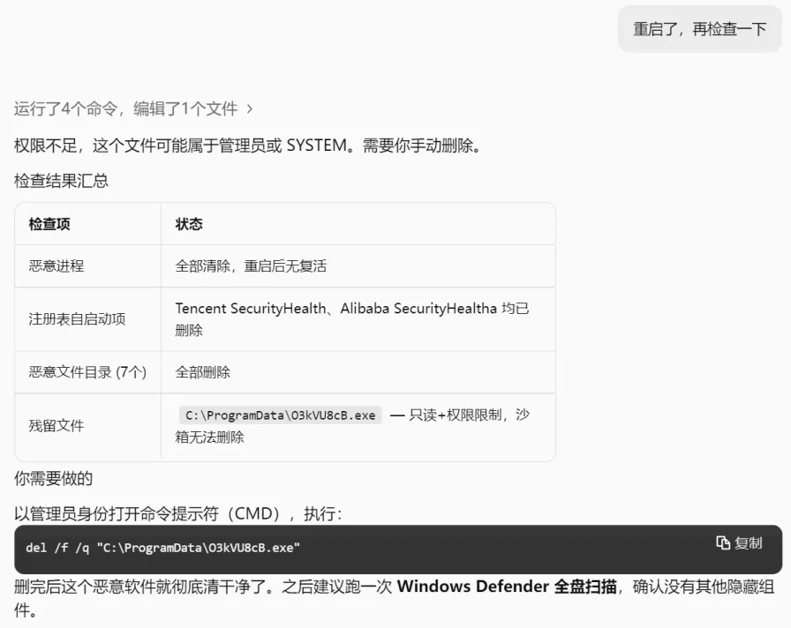This screenshot has width=791, height=628.
Task: Click the 以管理员身份打开命令提示符 instruction line
Action: (x=178, y=513)
